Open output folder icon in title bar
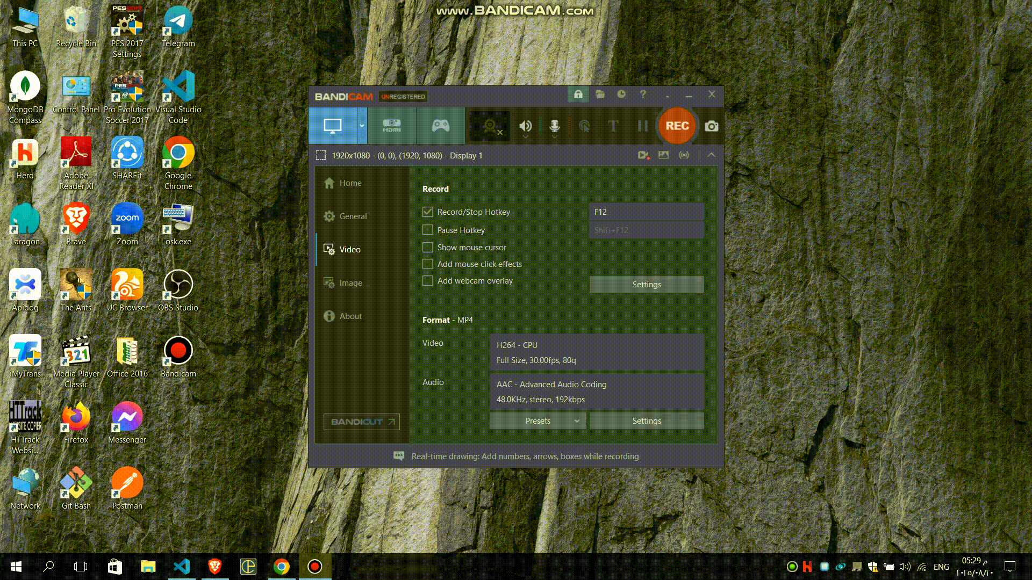1032x580 pixels. [x=600, y=95]
